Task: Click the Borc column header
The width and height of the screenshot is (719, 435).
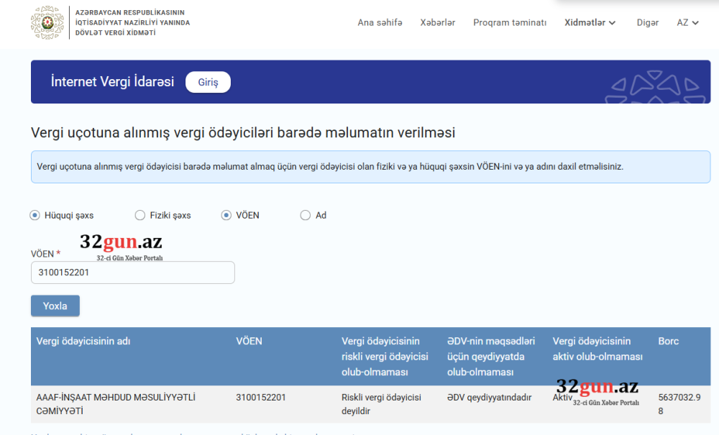Action: coord(668,341)
